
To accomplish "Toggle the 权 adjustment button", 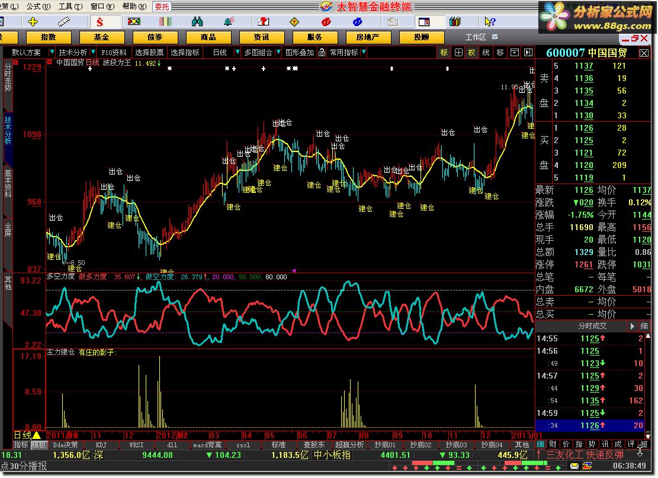I will (x=472, y=53).
